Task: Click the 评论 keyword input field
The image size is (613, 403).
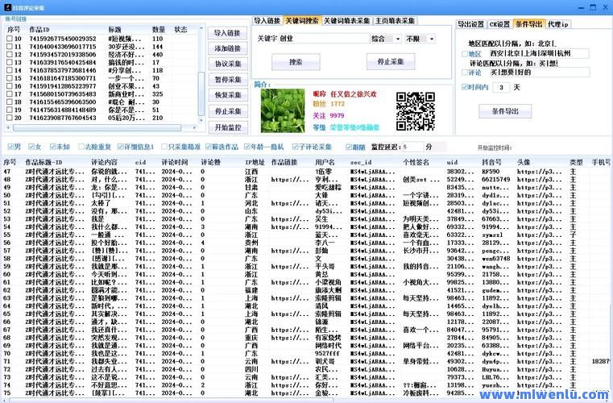Action: coord(539,73)
